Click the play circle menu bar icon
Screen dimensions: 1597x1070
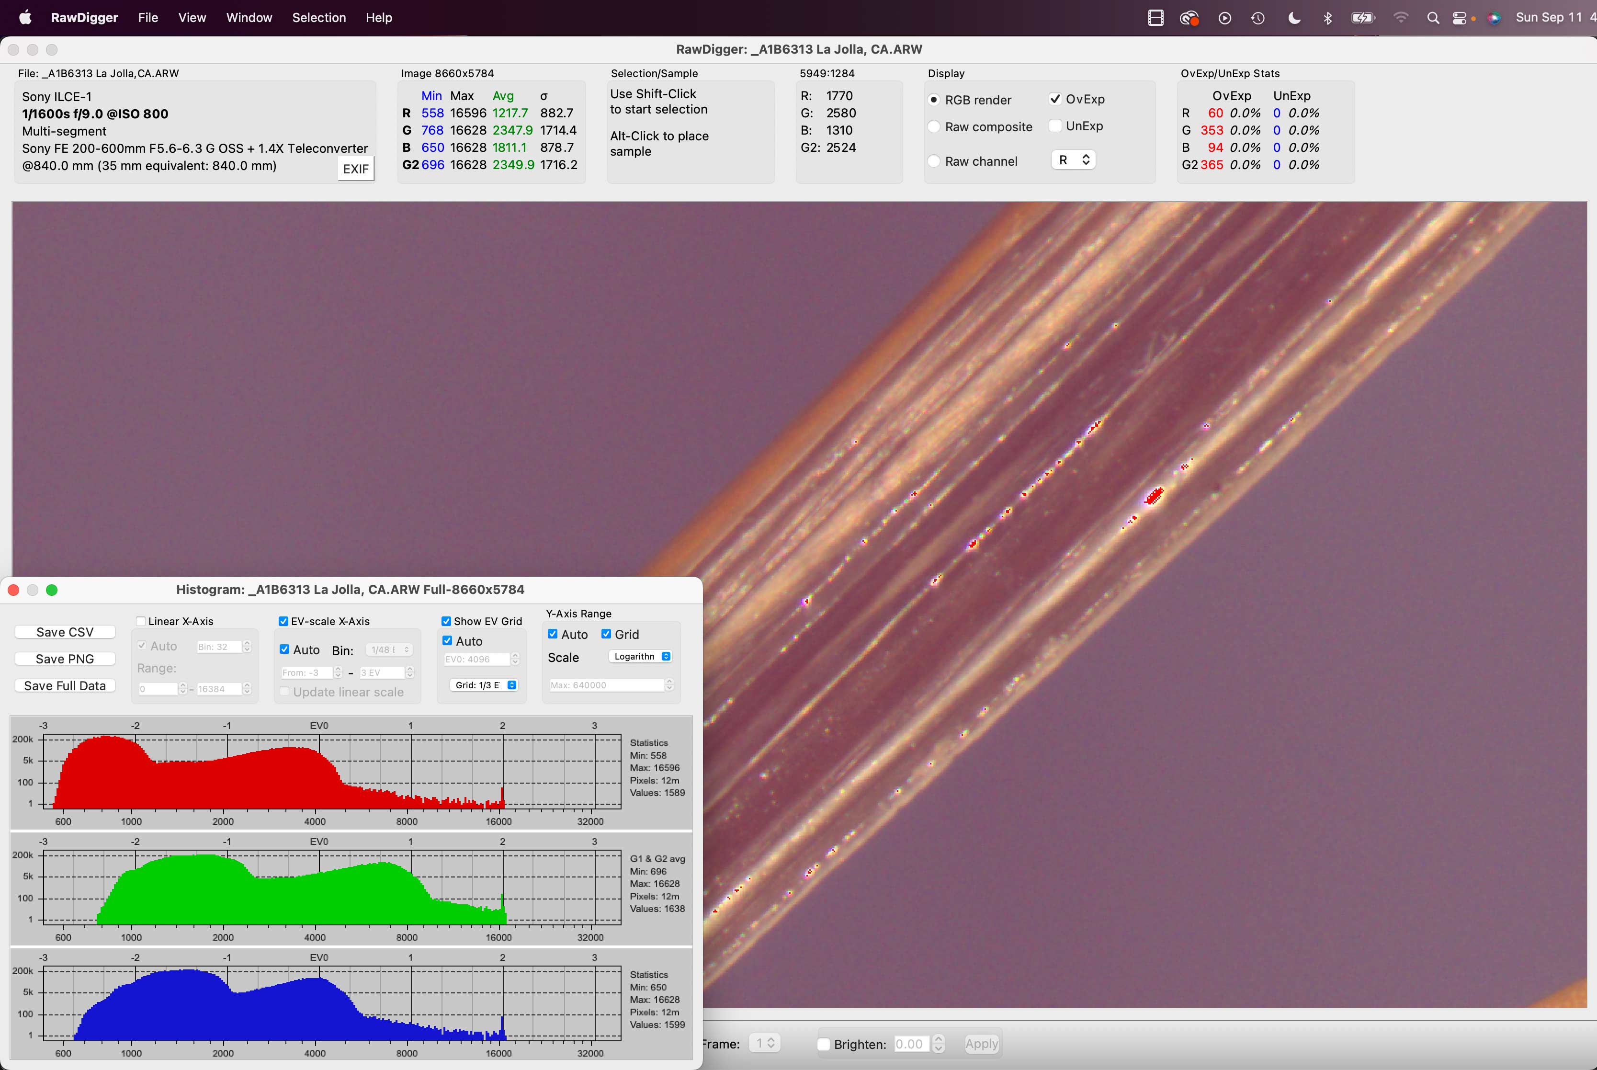click(1225, 18)
